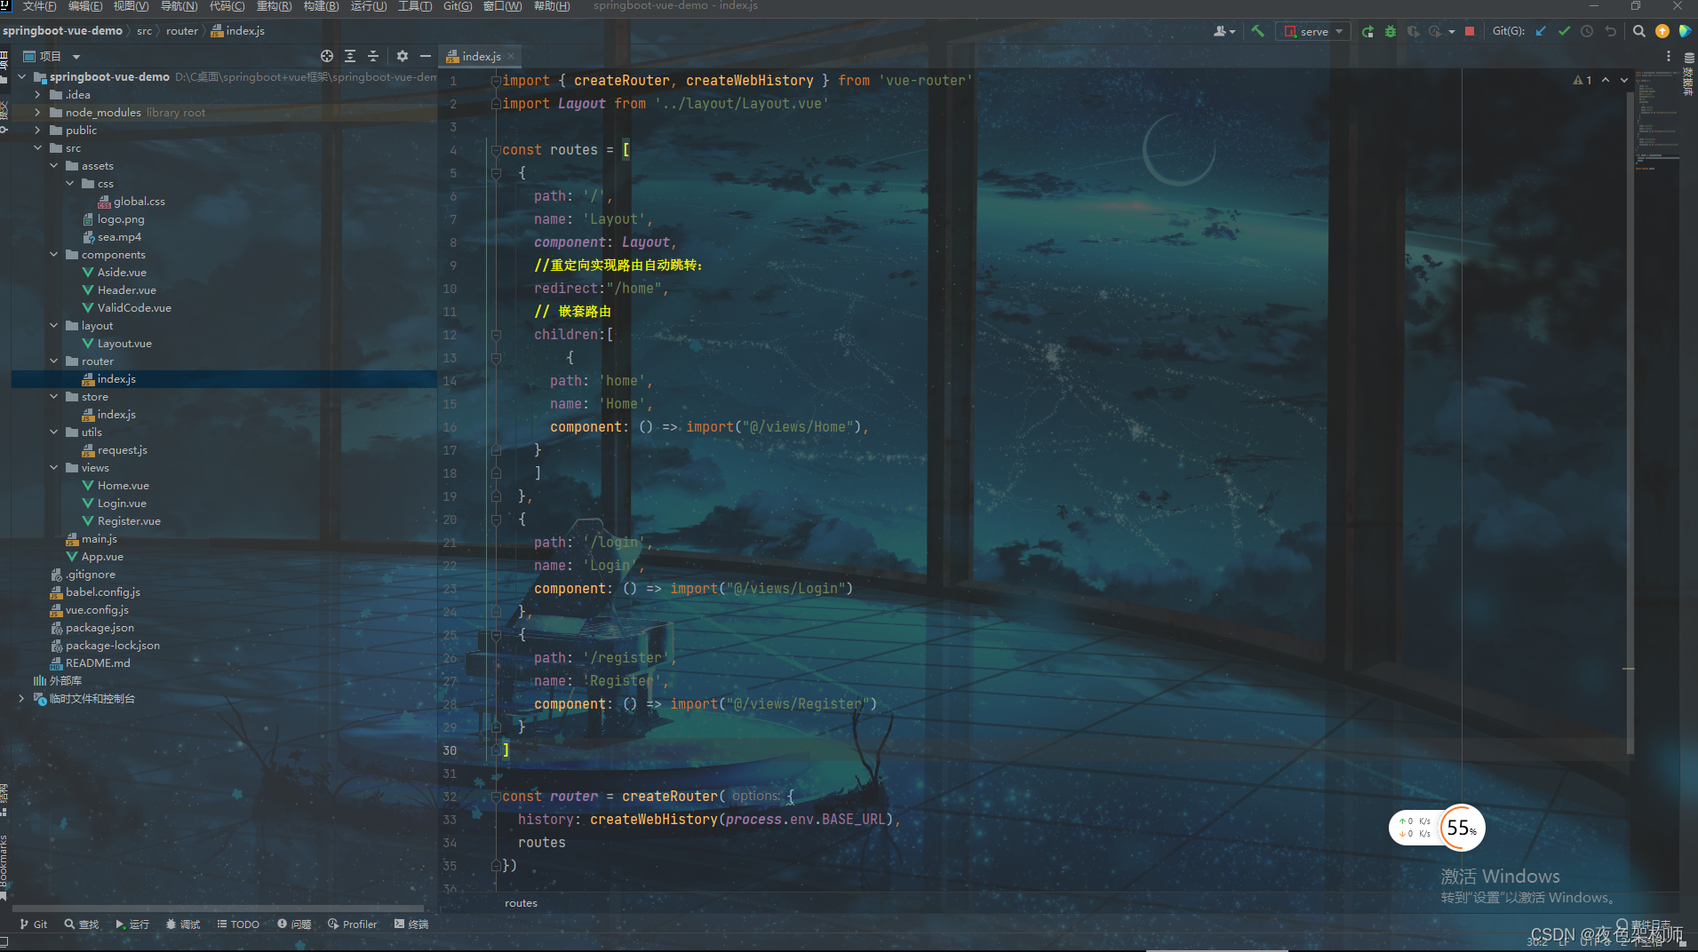The width and height of the screenshot is (1698, 952).
Task: Open the TODO tool window button
Action: pyautogui.click(x=238, y=924)
